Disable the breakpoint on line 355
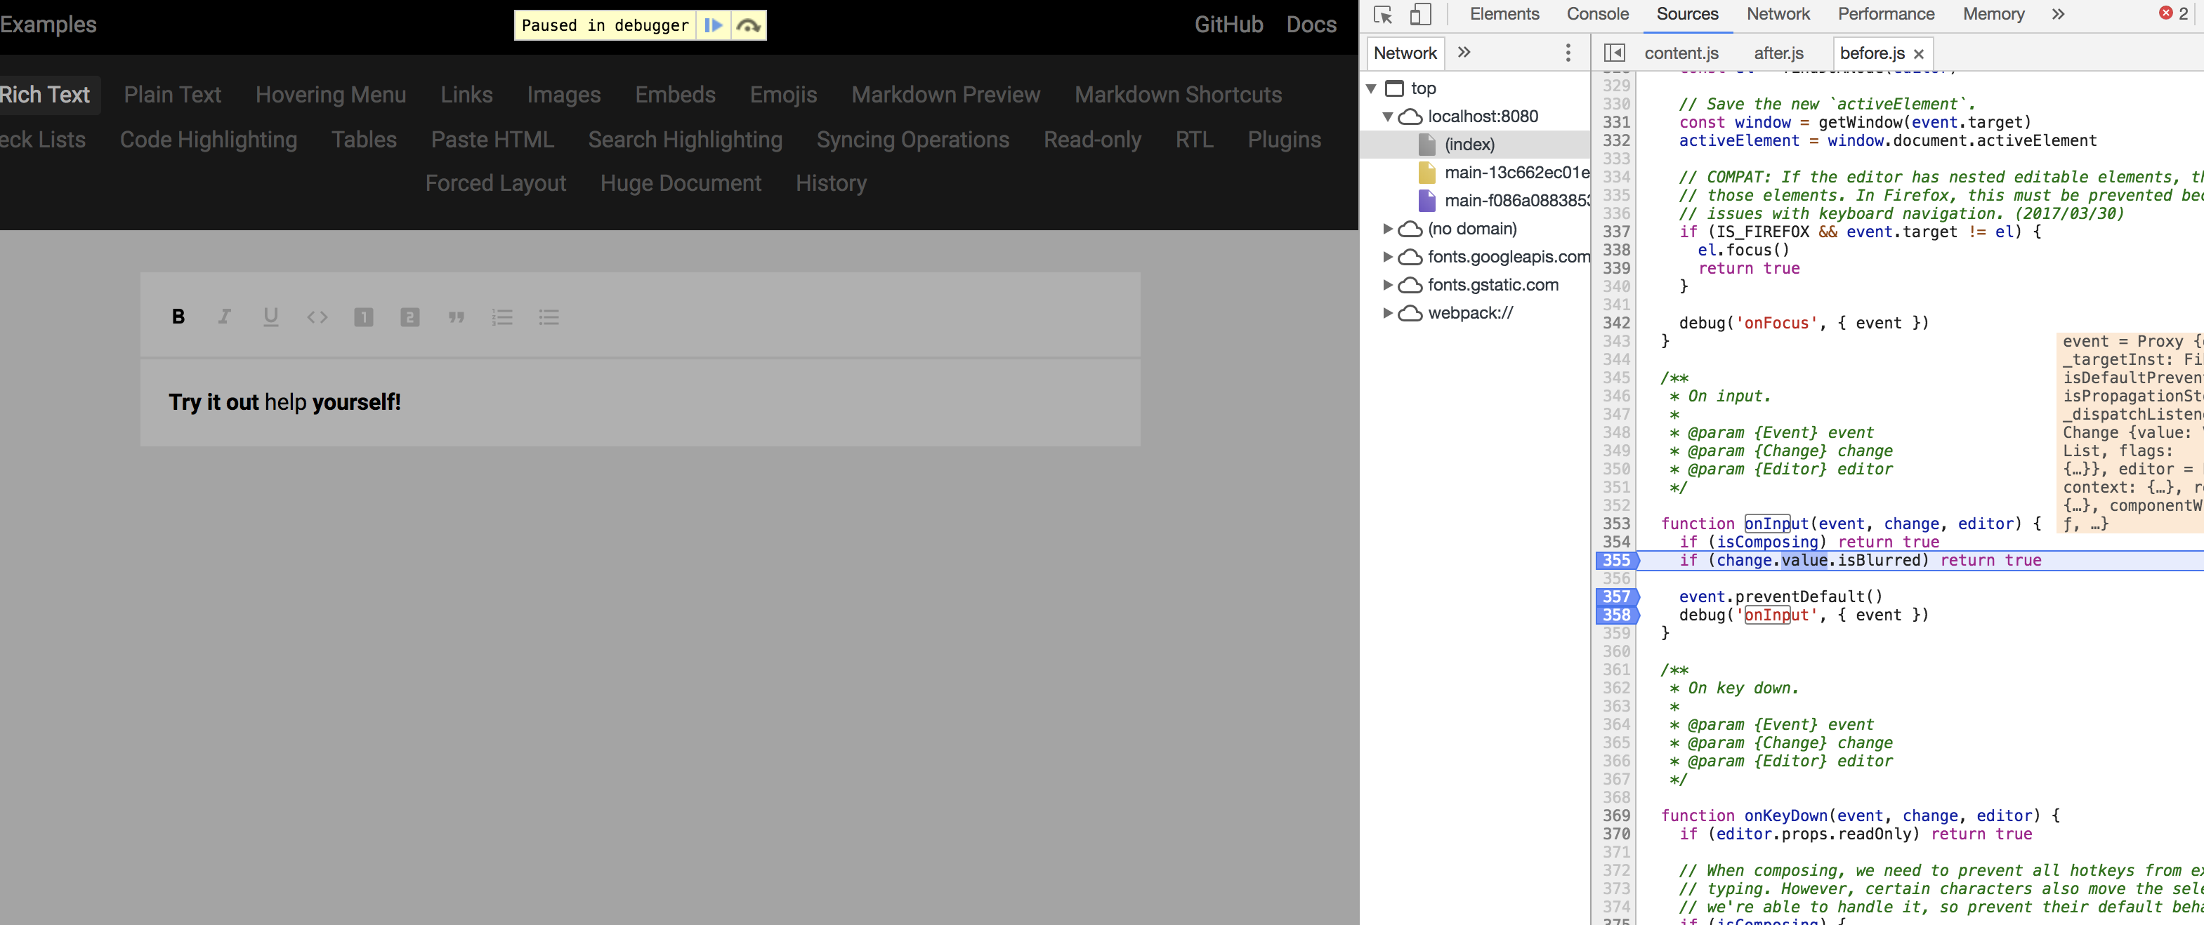Image resolution: width=2204 pixels, height=925 pixels. 1615,561
